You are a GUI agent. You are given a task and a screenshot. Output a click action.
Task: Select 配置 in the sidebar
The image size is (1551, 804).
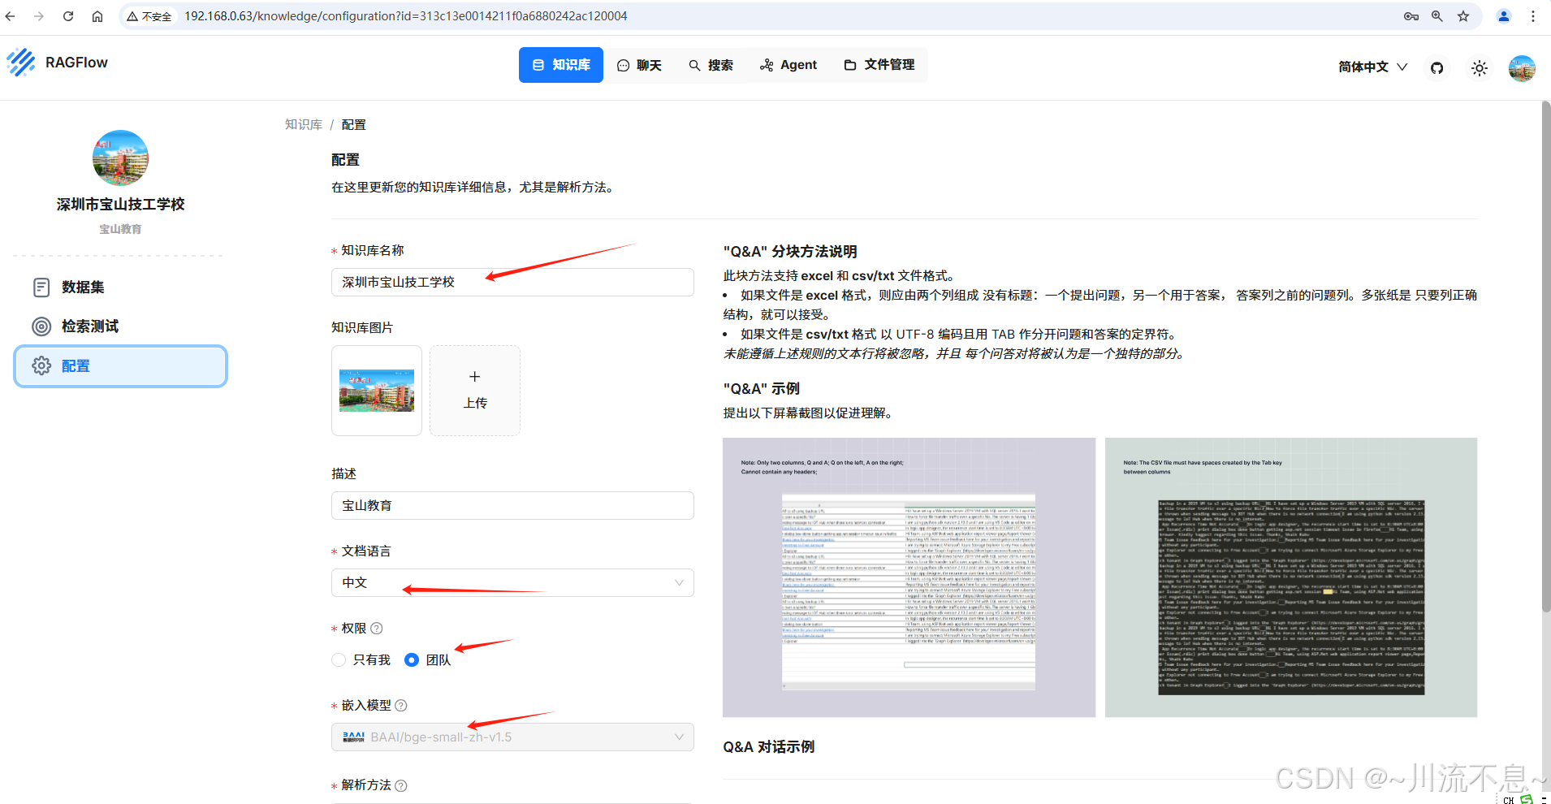(x=120, y=366)
